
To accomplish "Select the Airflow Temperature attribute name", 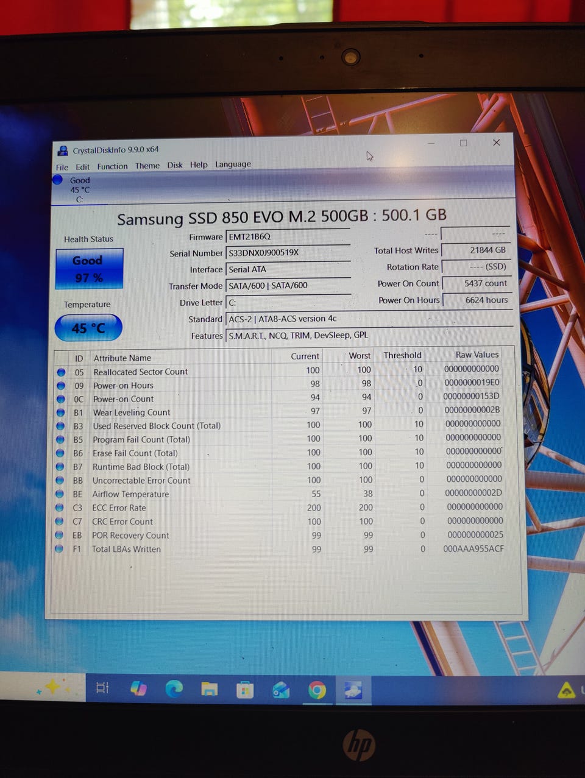I will coord(130,494).
